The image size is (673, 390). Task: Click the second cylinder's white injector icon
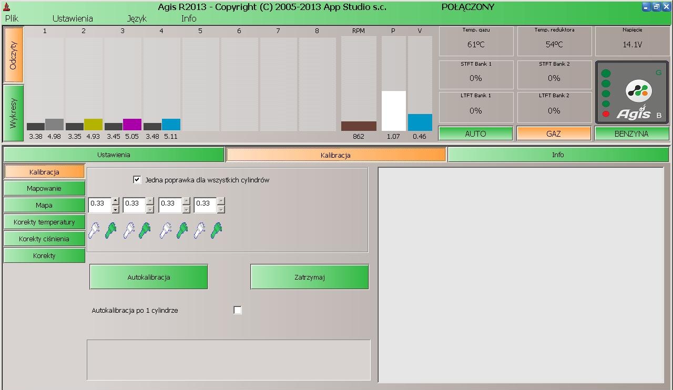click(x=129, y=230)
